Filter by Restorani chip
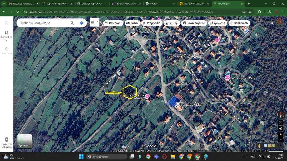This screenshot has width=287, height=161. (113, 23)
